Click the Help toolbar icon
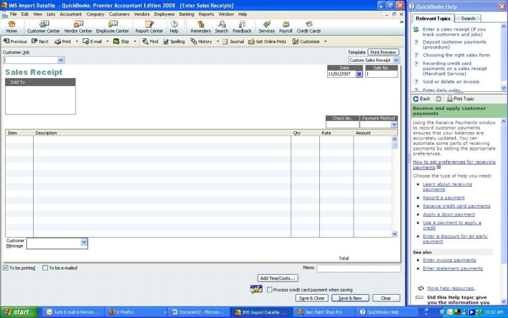508x318 pixels. tap(174, 27)
